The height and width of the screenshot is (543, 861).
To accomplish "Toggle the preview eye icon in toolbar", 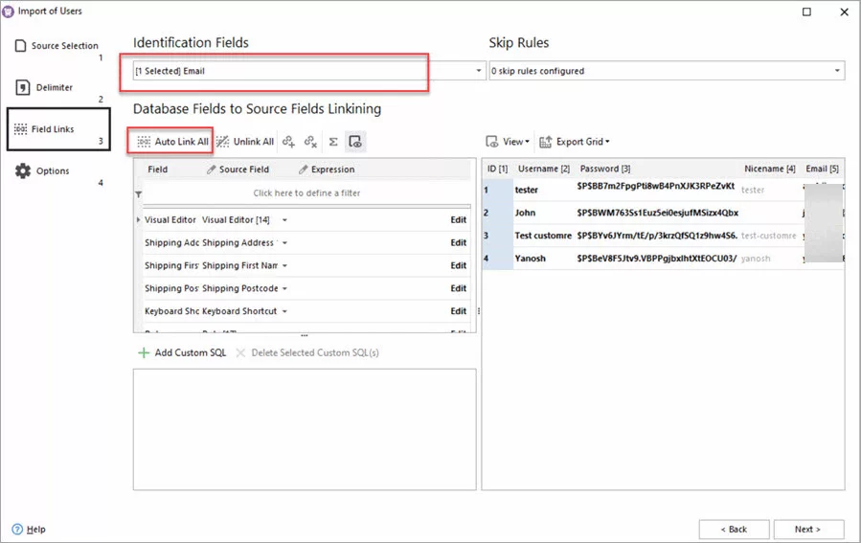I will click(354, 142).
